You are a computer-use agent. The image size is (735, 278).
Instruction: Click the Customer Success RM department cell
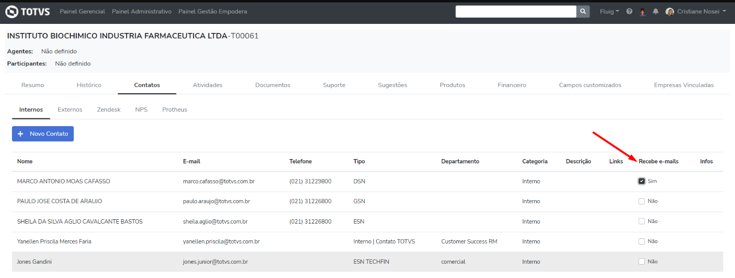[469, 242]
